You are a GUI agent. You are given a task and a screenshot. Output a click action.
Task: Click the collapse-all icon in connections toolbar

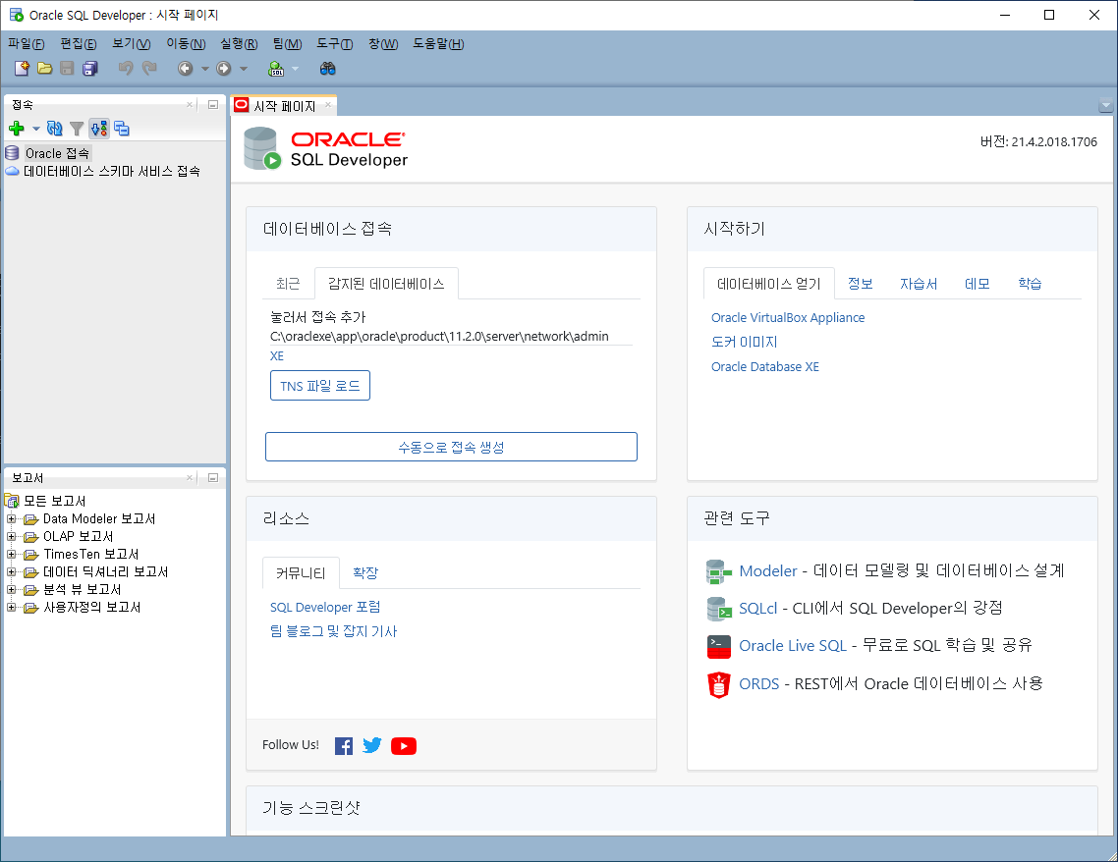click(122, 129)
